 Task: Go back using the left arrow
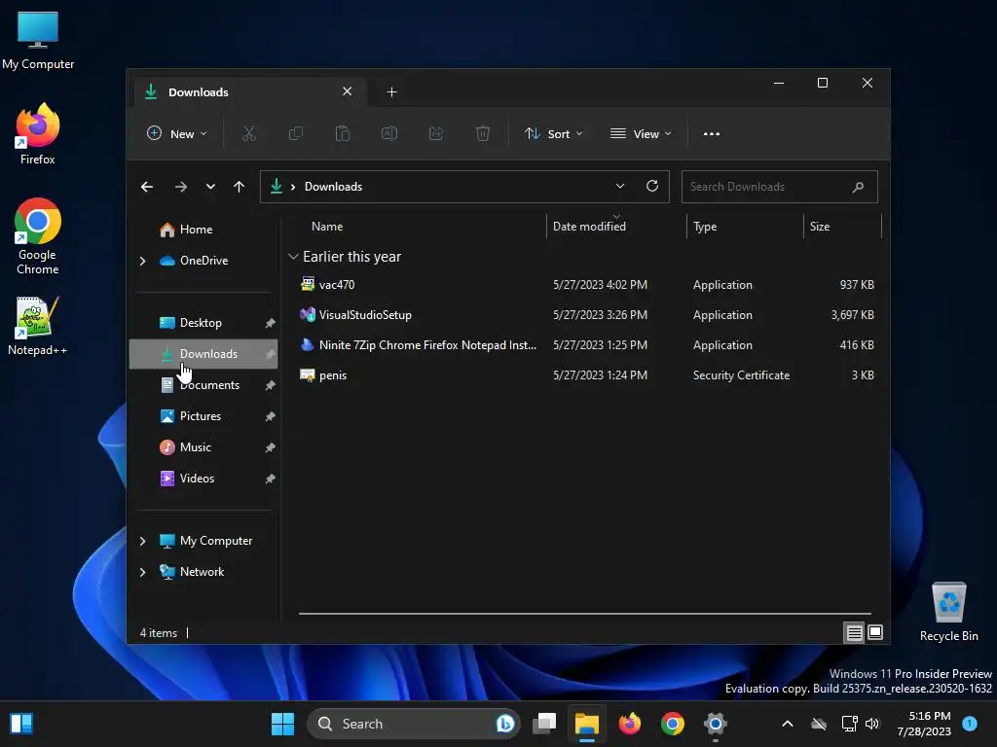click(147, 187)
